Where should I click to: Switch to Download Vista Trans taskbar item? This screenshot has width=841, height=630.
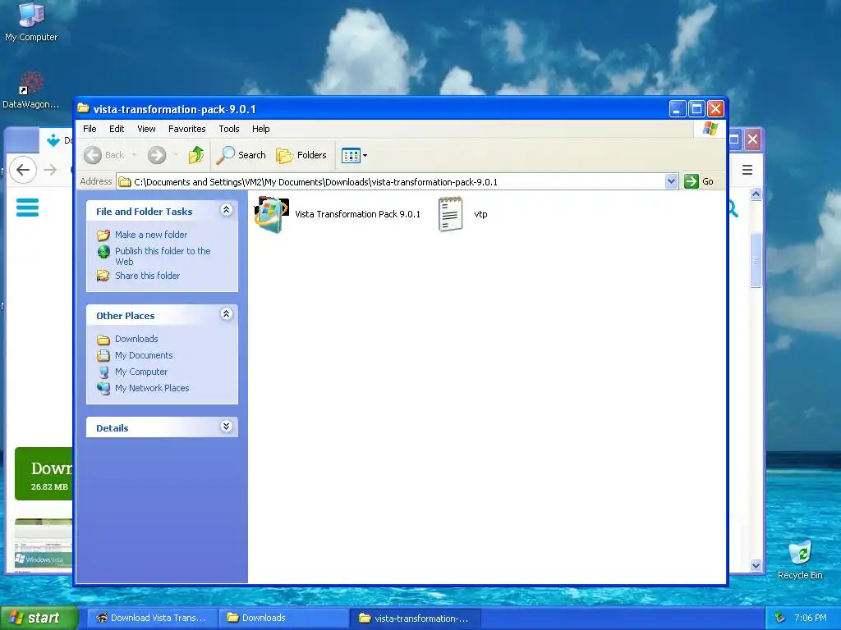[x=152, y=618]
